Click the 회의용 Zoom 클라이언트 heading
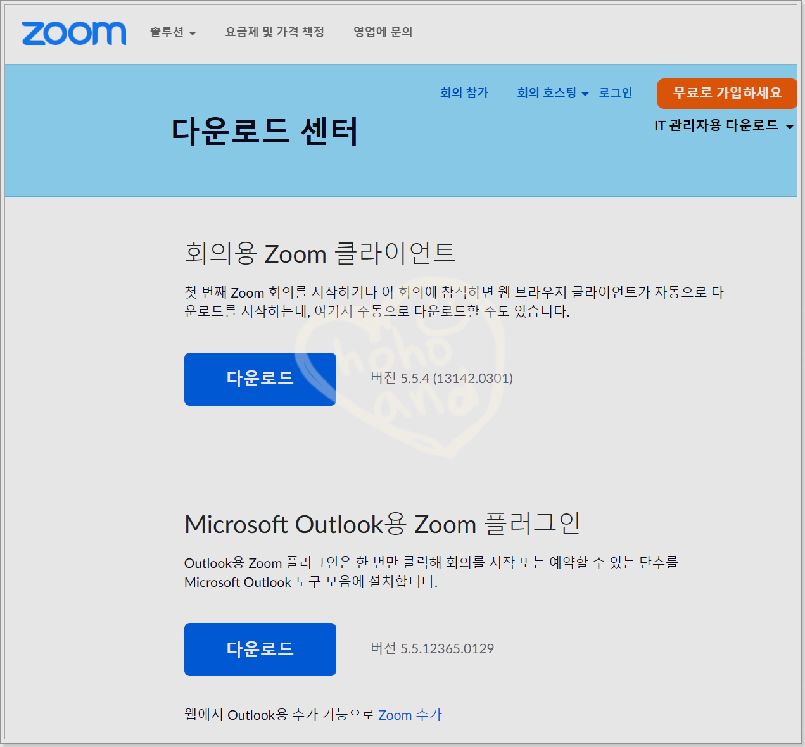This screenshot has height=747, width=805. click(x=320, y=253)
